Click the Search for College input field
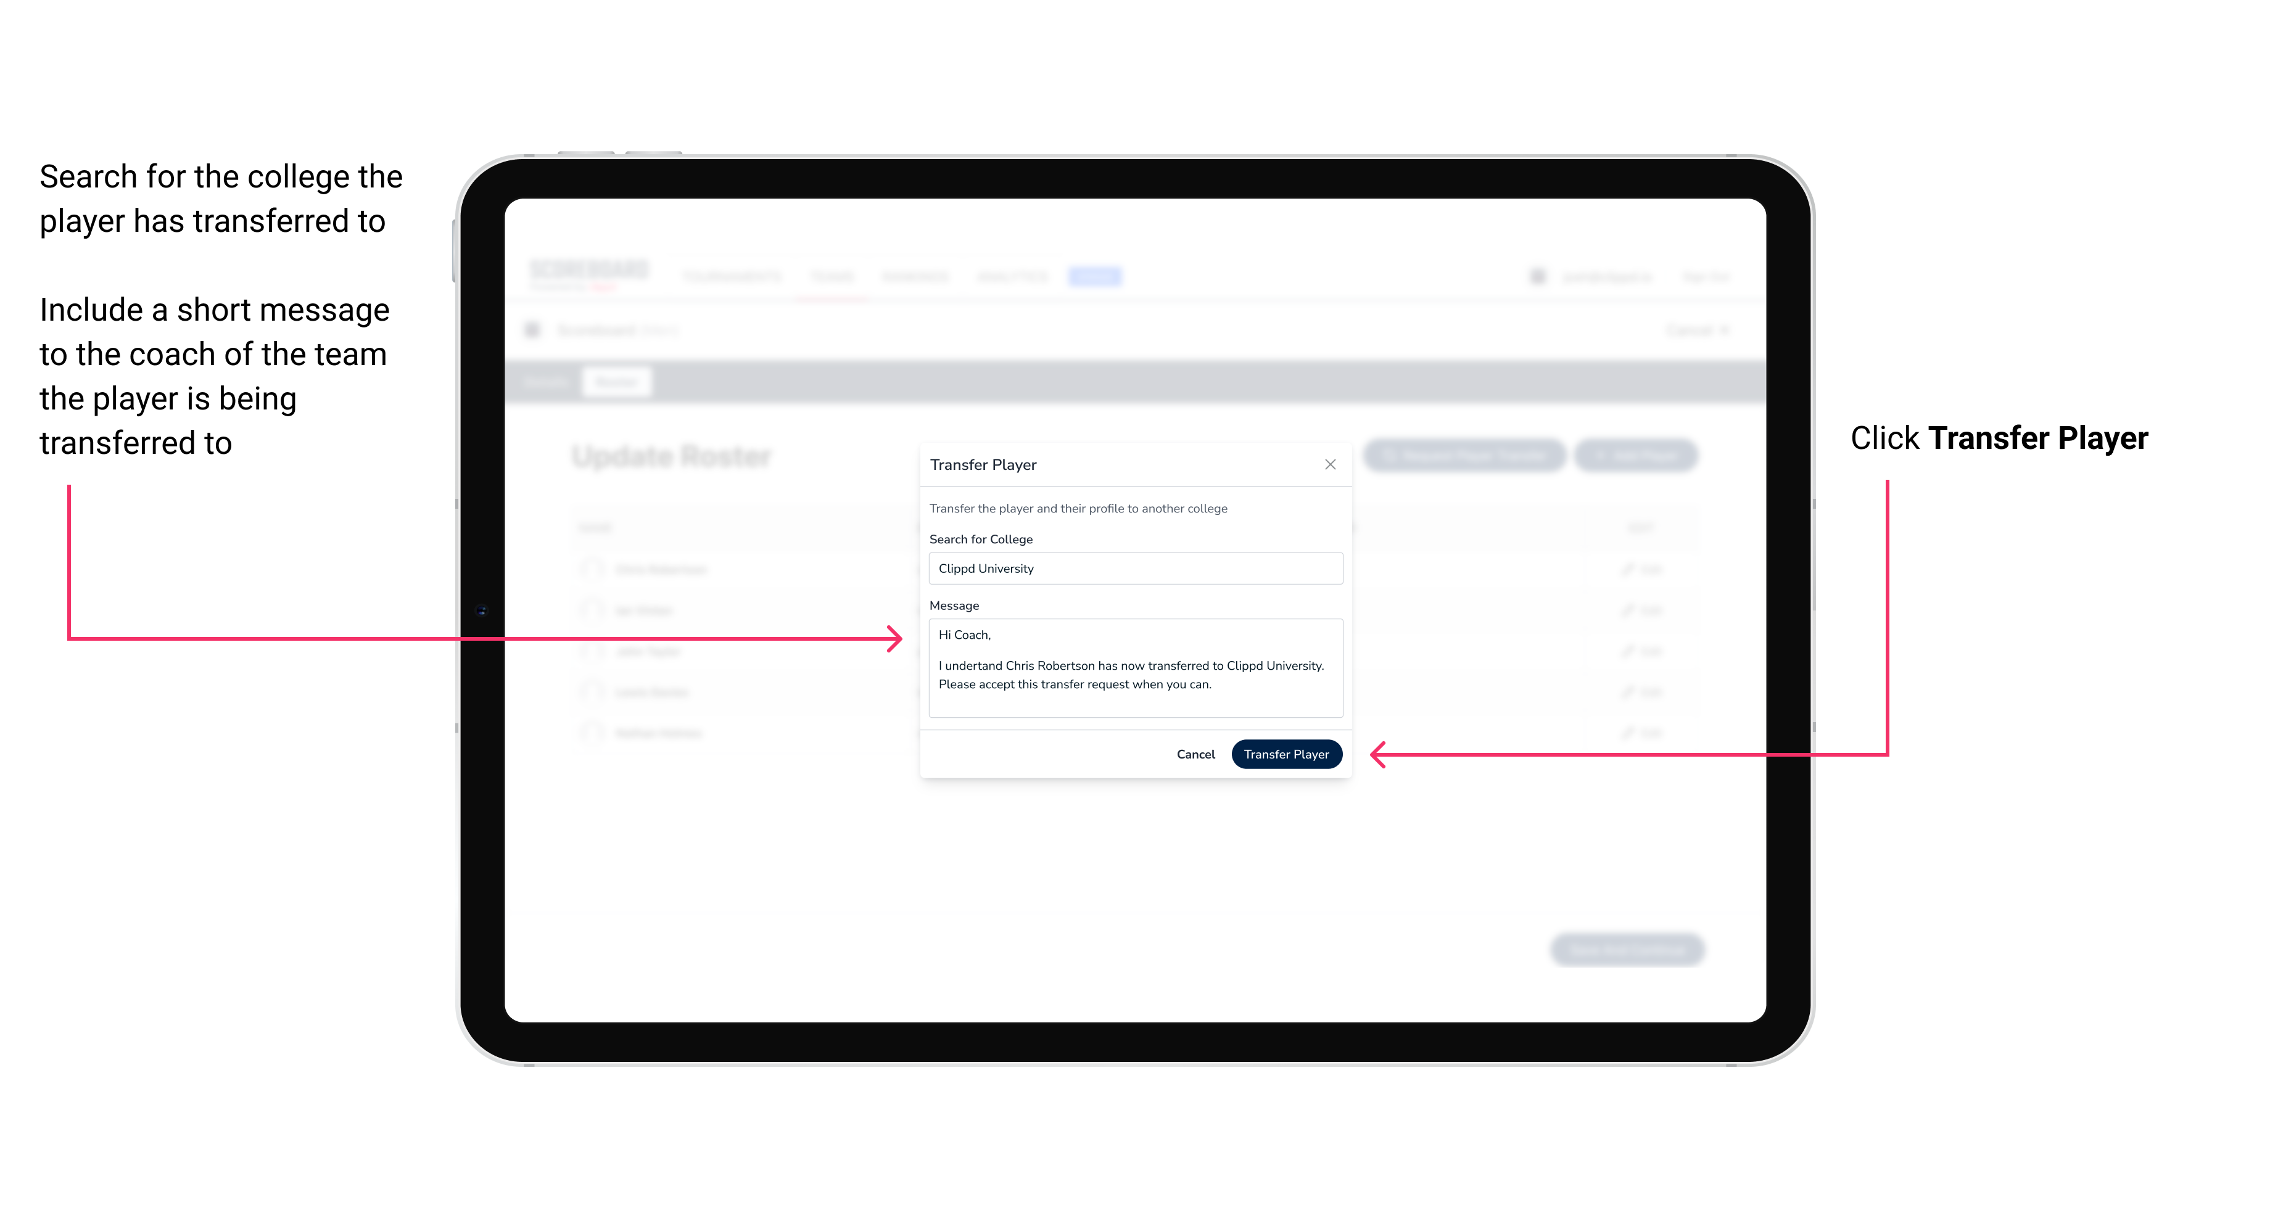This screenshot has width=2270, height=1221. tap(1132, 569)
